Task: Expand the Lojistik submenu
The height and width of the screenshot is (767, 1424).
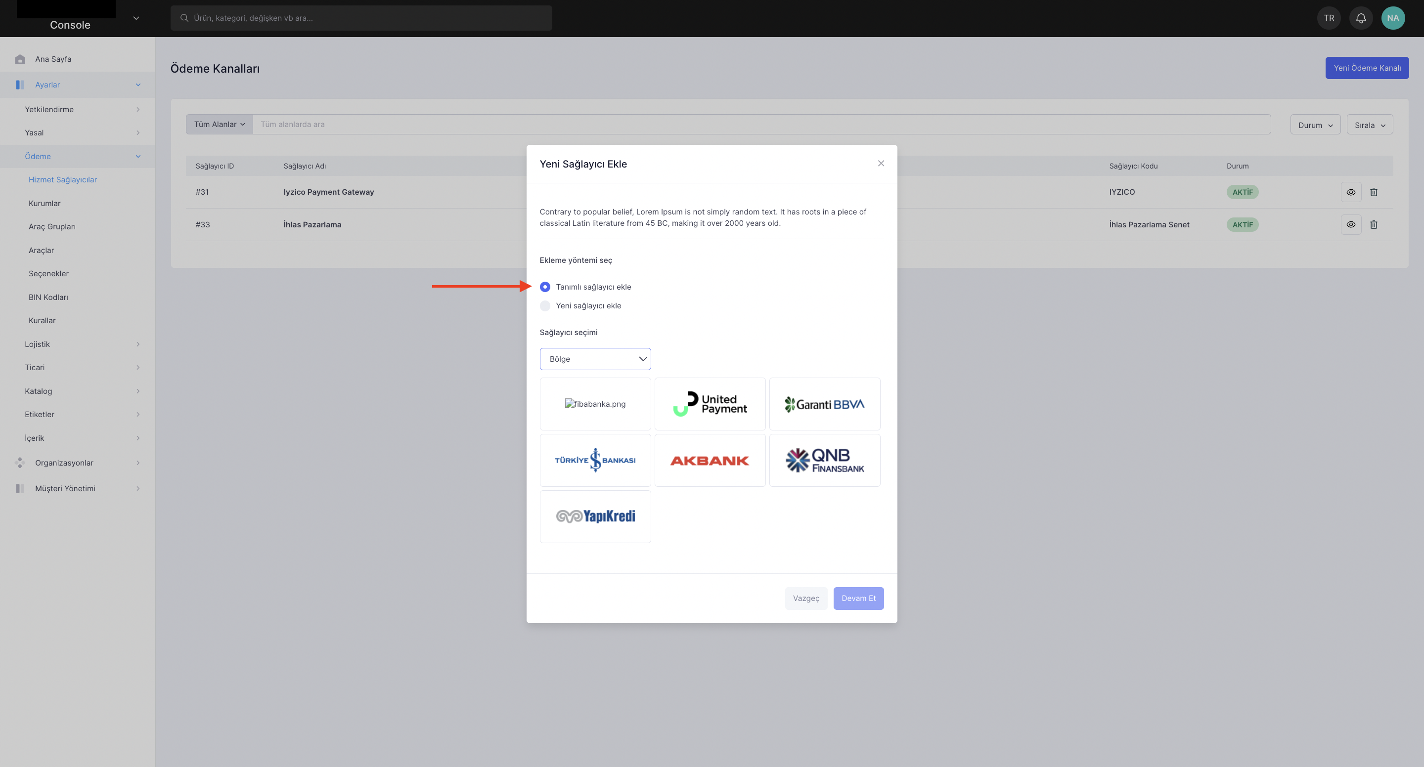Action: (x=137, y=344)
